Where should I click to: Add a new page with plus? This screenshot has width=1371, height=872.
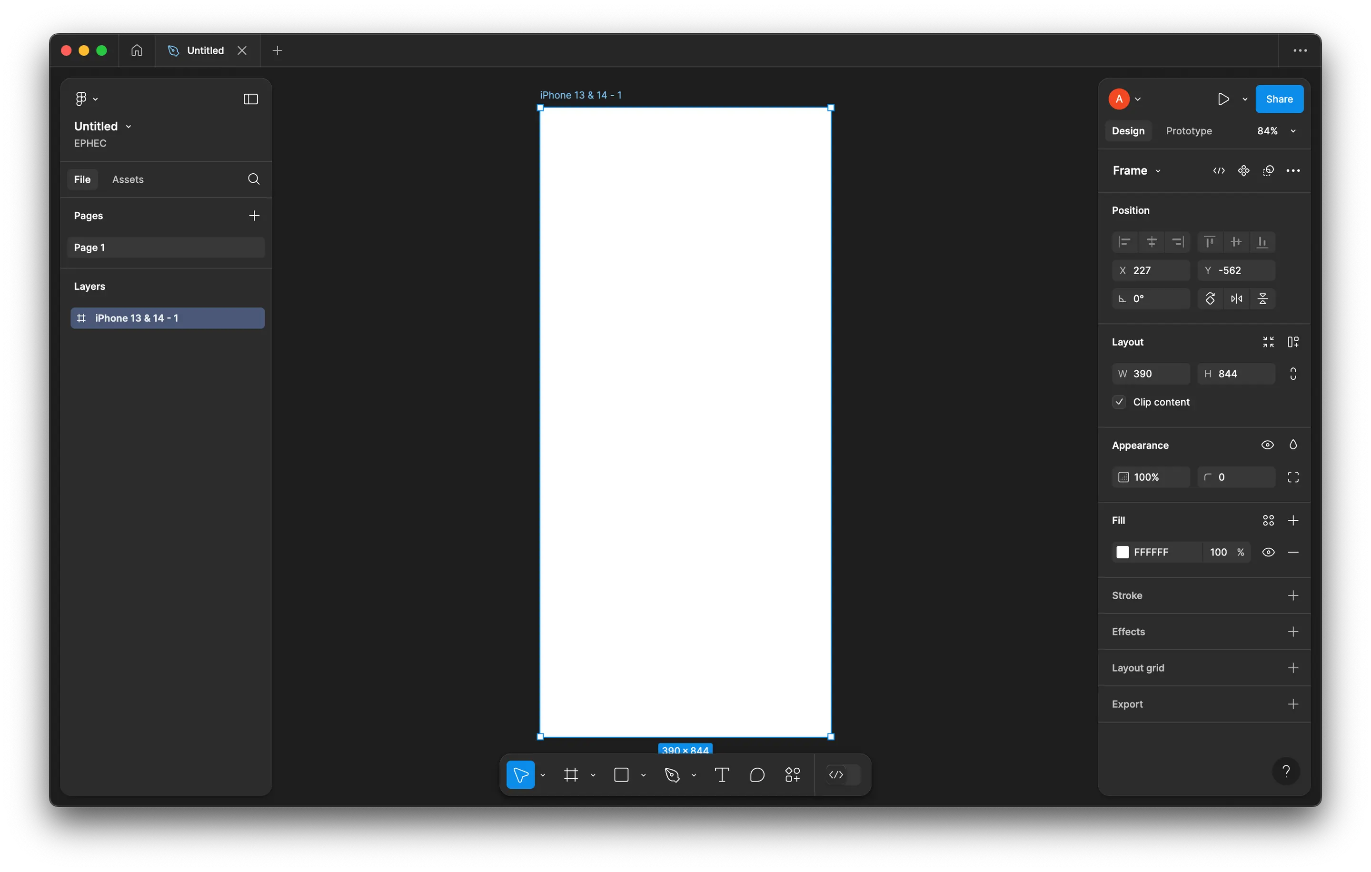tap(254, 216)
